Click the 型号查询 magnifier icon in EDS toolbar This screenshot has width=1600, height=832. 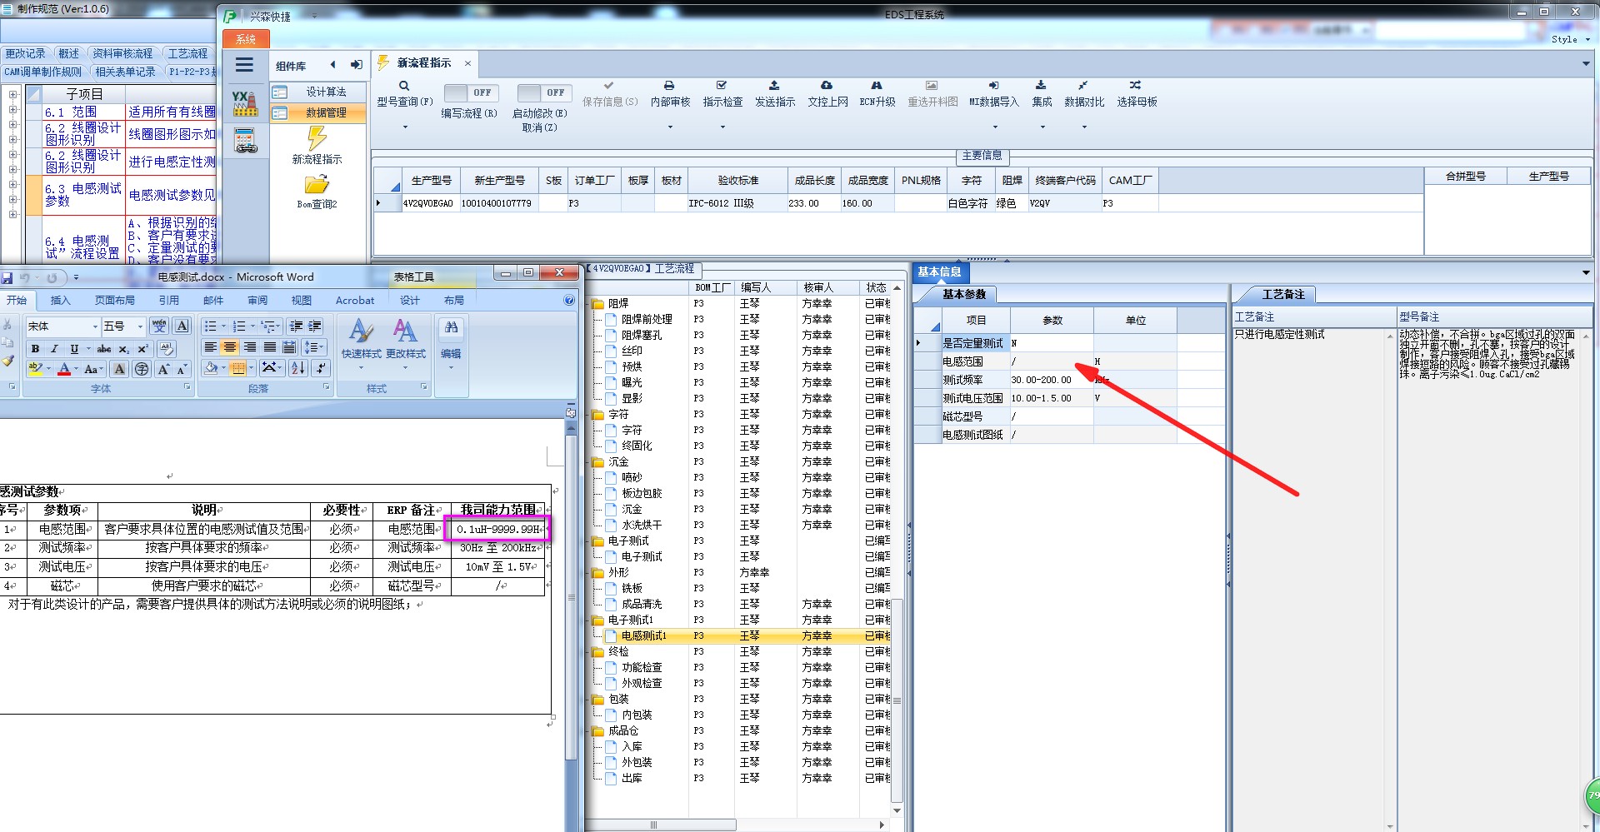click(x=404, y=86)
